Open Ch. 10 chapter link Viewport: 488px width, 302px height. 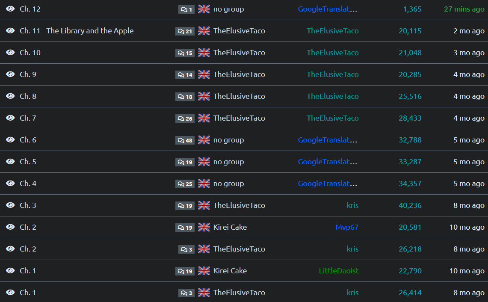30,53
